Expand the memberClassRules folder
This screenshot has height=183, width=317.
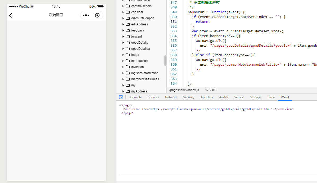tap(123, 79)
